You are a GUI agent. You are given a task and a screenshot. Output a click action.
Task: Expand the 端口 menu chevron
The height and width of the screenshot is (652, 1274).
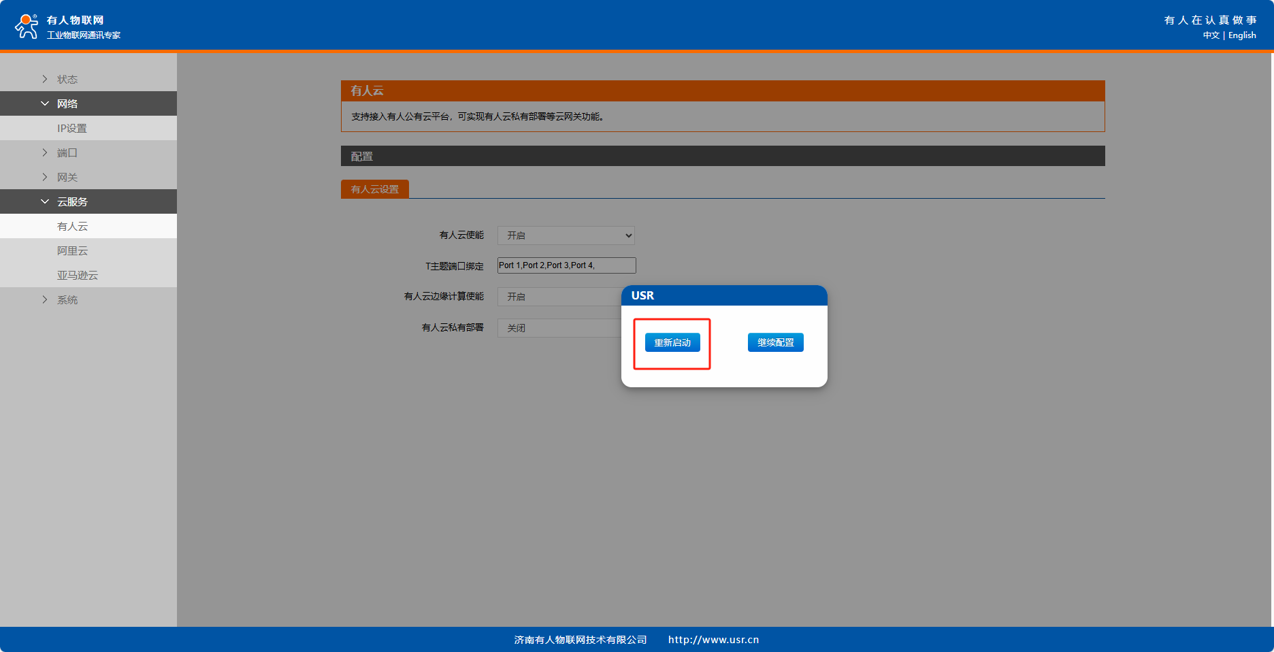45,152
